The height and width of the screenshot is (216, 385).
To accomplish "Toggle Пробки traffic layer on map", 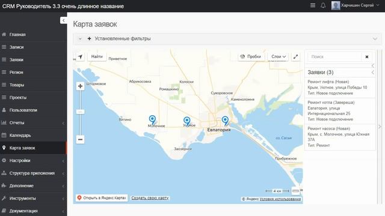I will [251, 56].
